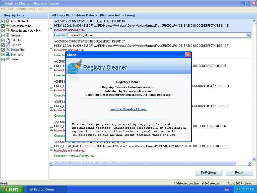This screenshot has width=257, height=193.
Task: Click the 'All Errors 840 Problems Detected' header
Action: [x=93, y=15]
